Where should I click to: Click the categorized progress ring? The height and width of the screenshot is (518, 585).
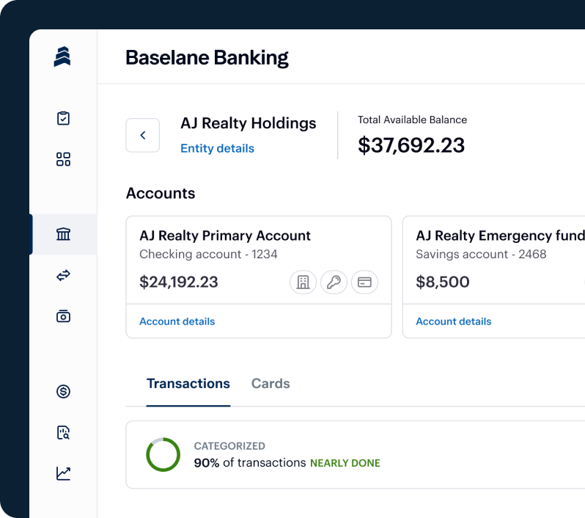[163, 454]
